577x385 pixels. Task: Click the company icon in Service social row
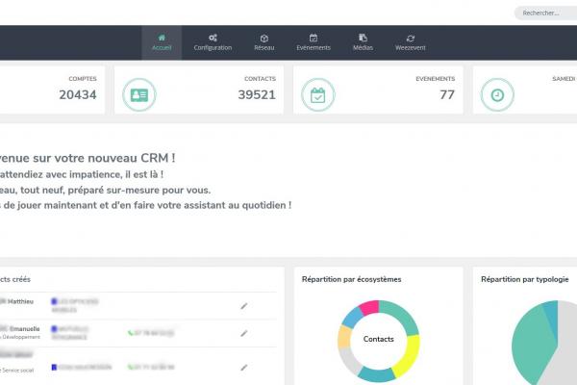pyautogui.click(x=54, y=368)
